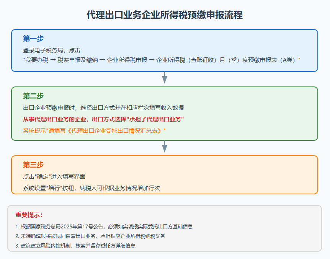330x259 pixels.
Task: Click the red bold 承担了代理出口业务 sentence
Action: pyautogui.click(x=103, y=119)
